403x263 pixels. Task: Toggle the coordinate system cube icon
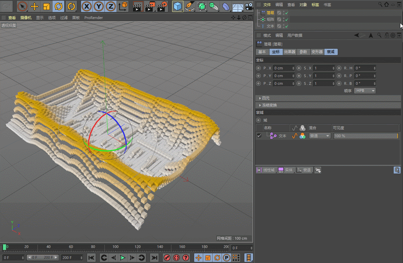coord(123,6)
